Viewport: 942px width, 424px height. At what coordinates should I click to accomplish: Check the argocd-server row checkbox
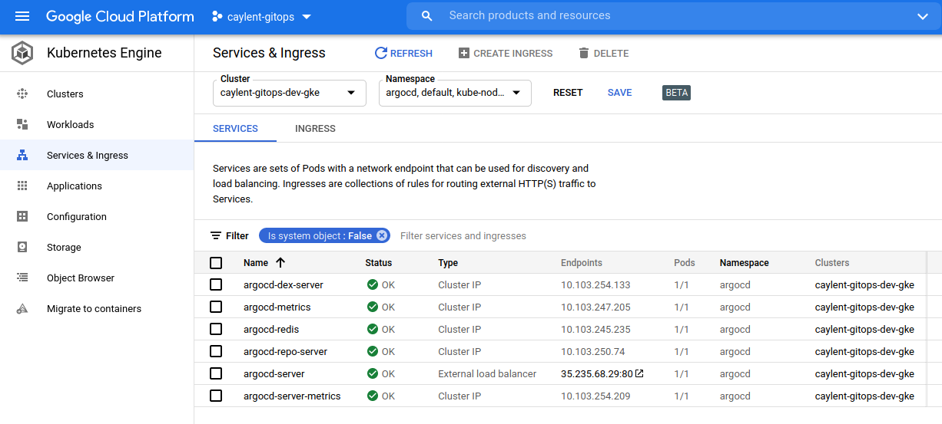[216, 373]
